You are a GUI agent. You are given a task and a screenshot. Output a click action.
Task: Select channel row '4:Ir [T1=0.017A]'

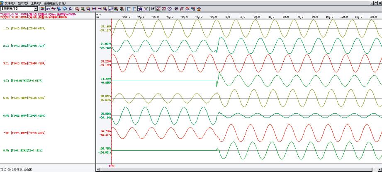point(23,81)
